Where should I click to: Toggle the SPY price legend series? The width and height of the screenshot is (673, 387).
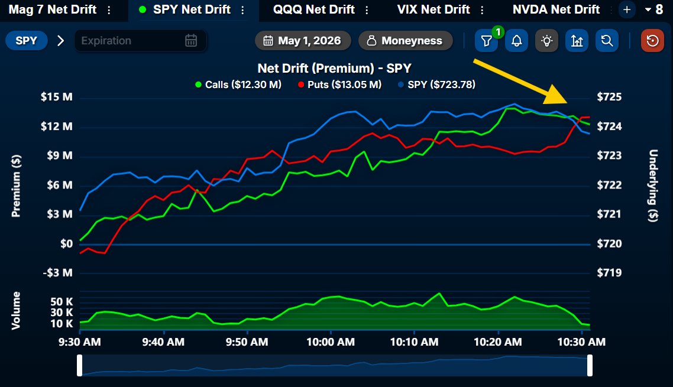pyautogui.click(x=436, y=84)
